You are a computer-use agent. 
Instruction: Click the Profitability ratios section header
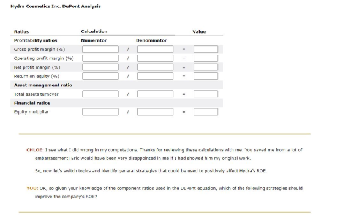36,40
